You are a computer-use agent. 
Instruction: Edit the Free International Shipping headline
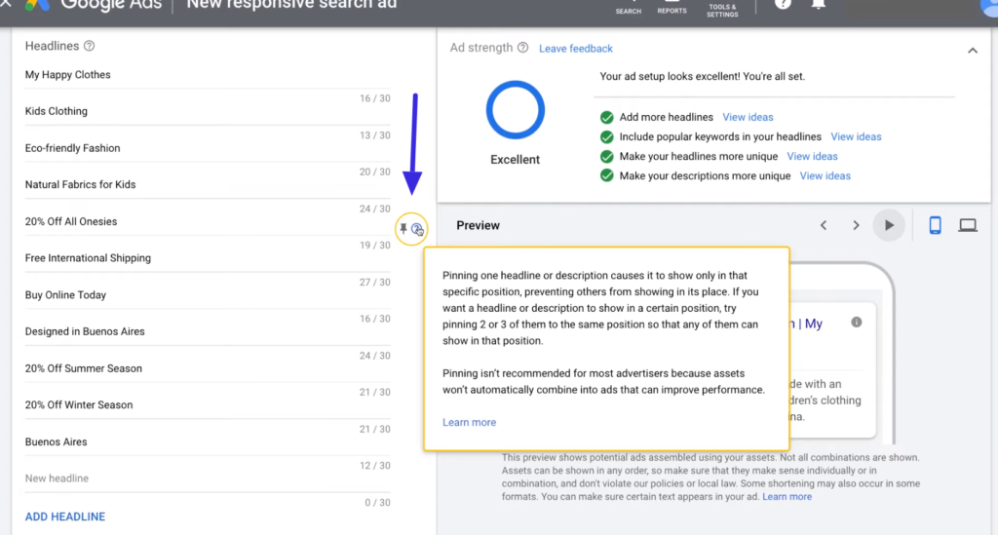click(x=208, y=258)
